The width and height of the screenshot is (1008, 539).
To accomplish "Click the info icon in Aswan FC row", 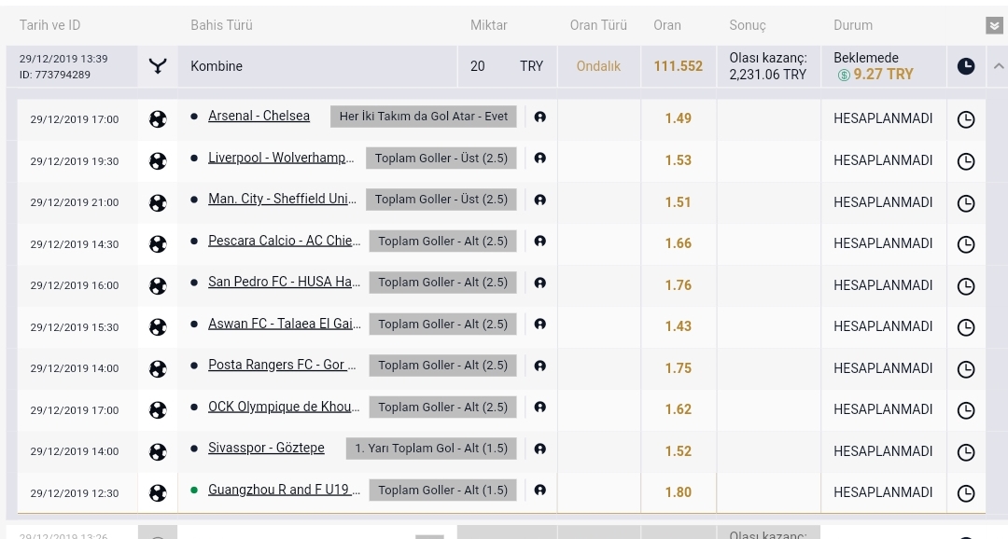I will coord(540,324).
